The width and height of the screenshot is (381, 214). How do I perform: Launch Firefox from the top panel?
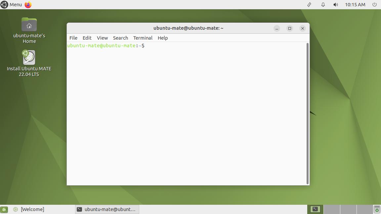[28, 5]
